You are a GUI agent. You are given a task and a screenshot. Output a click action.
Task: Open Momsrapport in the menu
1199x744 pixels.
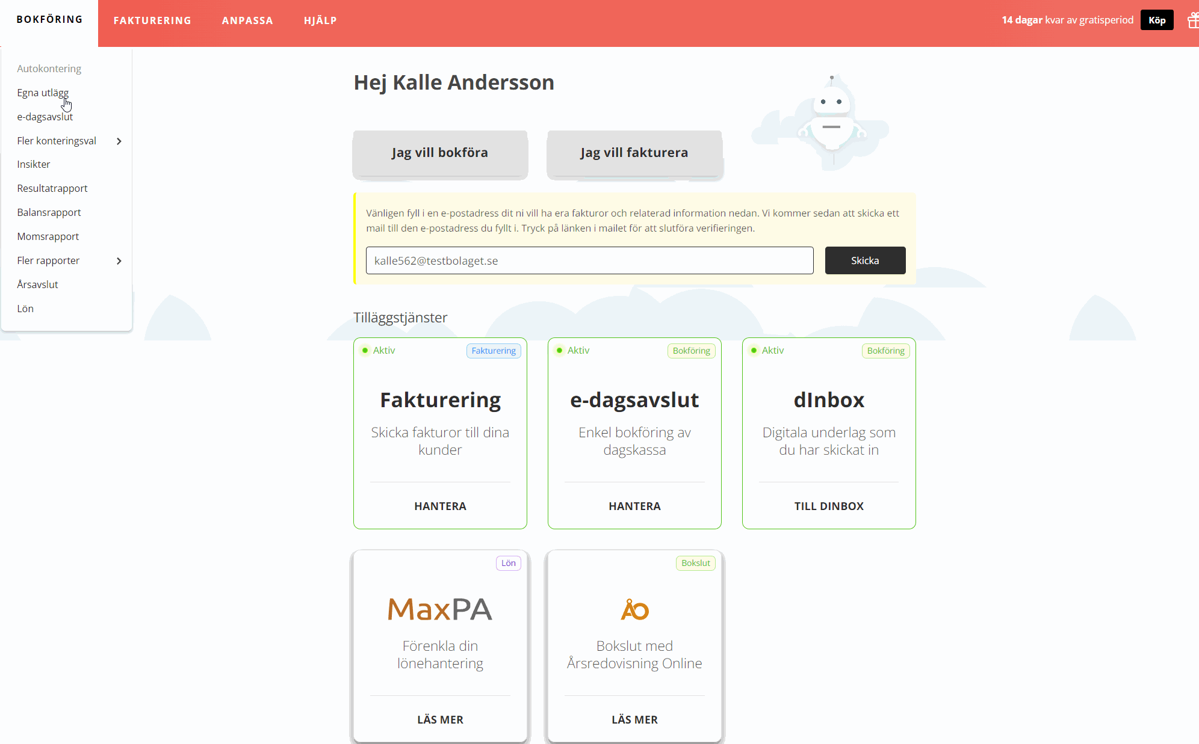pos(48,236)
